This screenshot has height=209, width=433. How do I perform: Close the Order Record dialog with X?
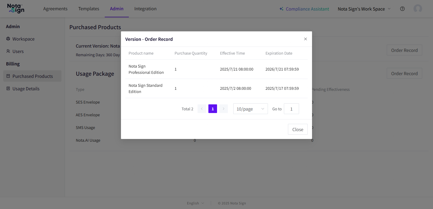click(x=305, y=39)
